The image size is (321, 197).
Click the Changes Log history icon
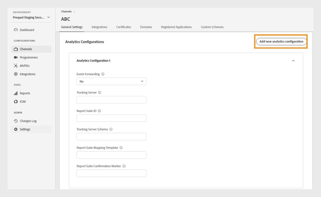[16, 121]
